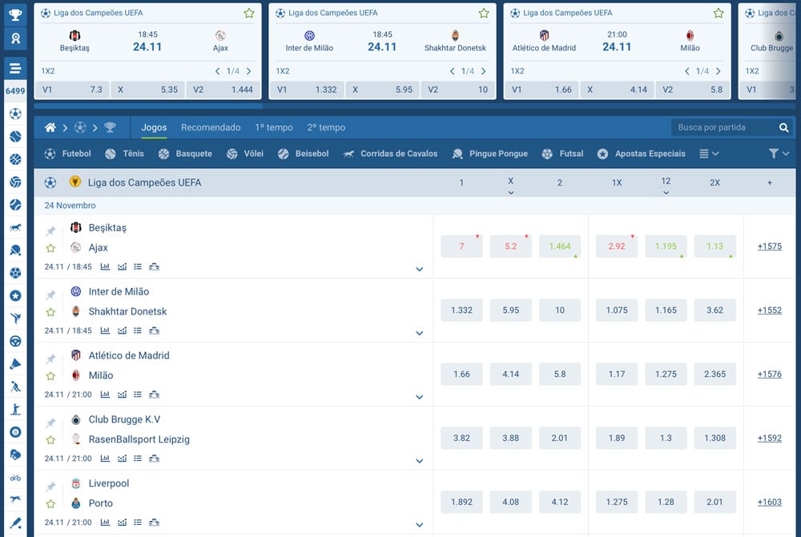Select the hockey player icon in sidebar
The image size is (801, 537).
[x=15, y=387]
